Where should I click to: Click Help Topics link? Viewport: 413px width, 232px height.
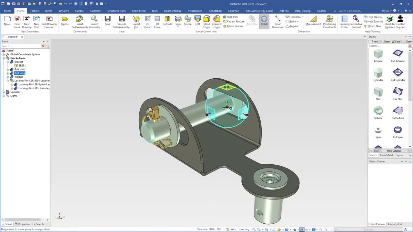pyautogui.click(x=373, y=17)
